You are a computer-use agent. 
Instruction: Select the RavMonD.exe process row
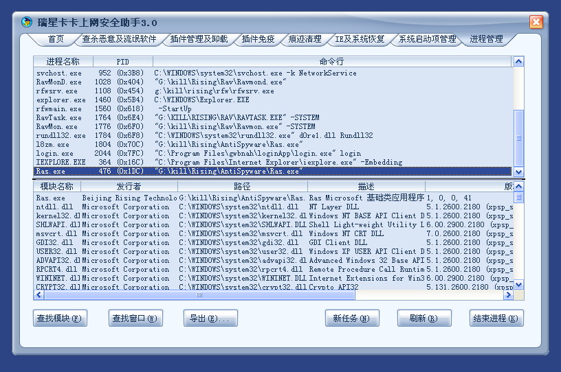[273, 82]
